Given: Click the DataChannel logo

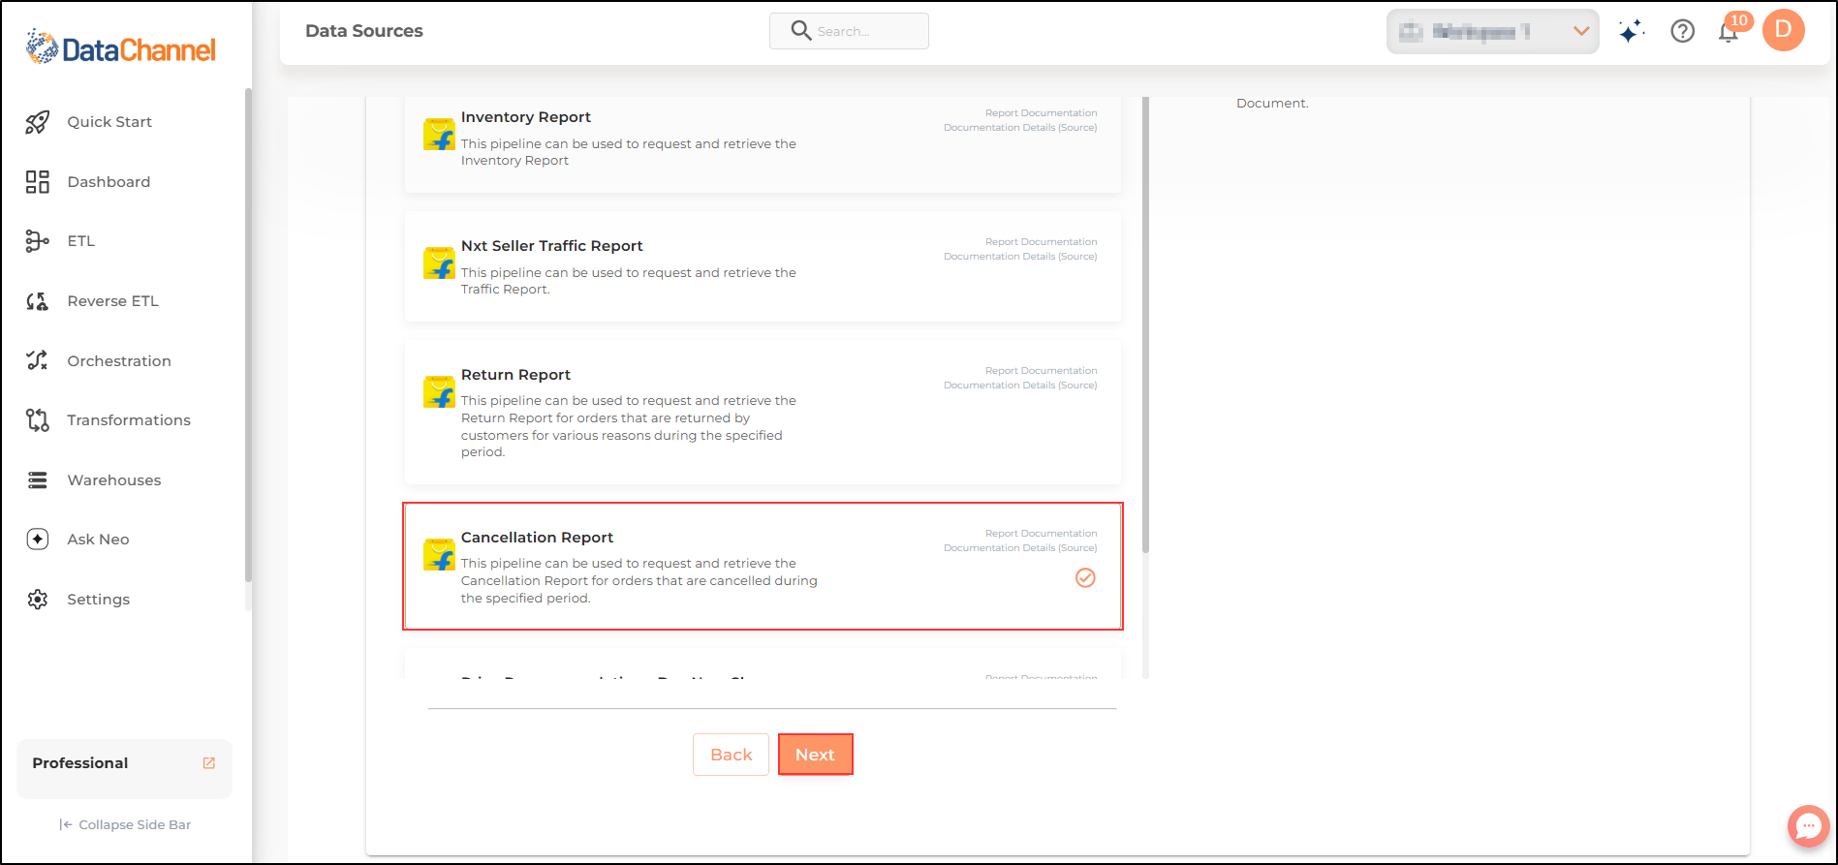Looking at the screenshot, I should click(x=121, y=47).
